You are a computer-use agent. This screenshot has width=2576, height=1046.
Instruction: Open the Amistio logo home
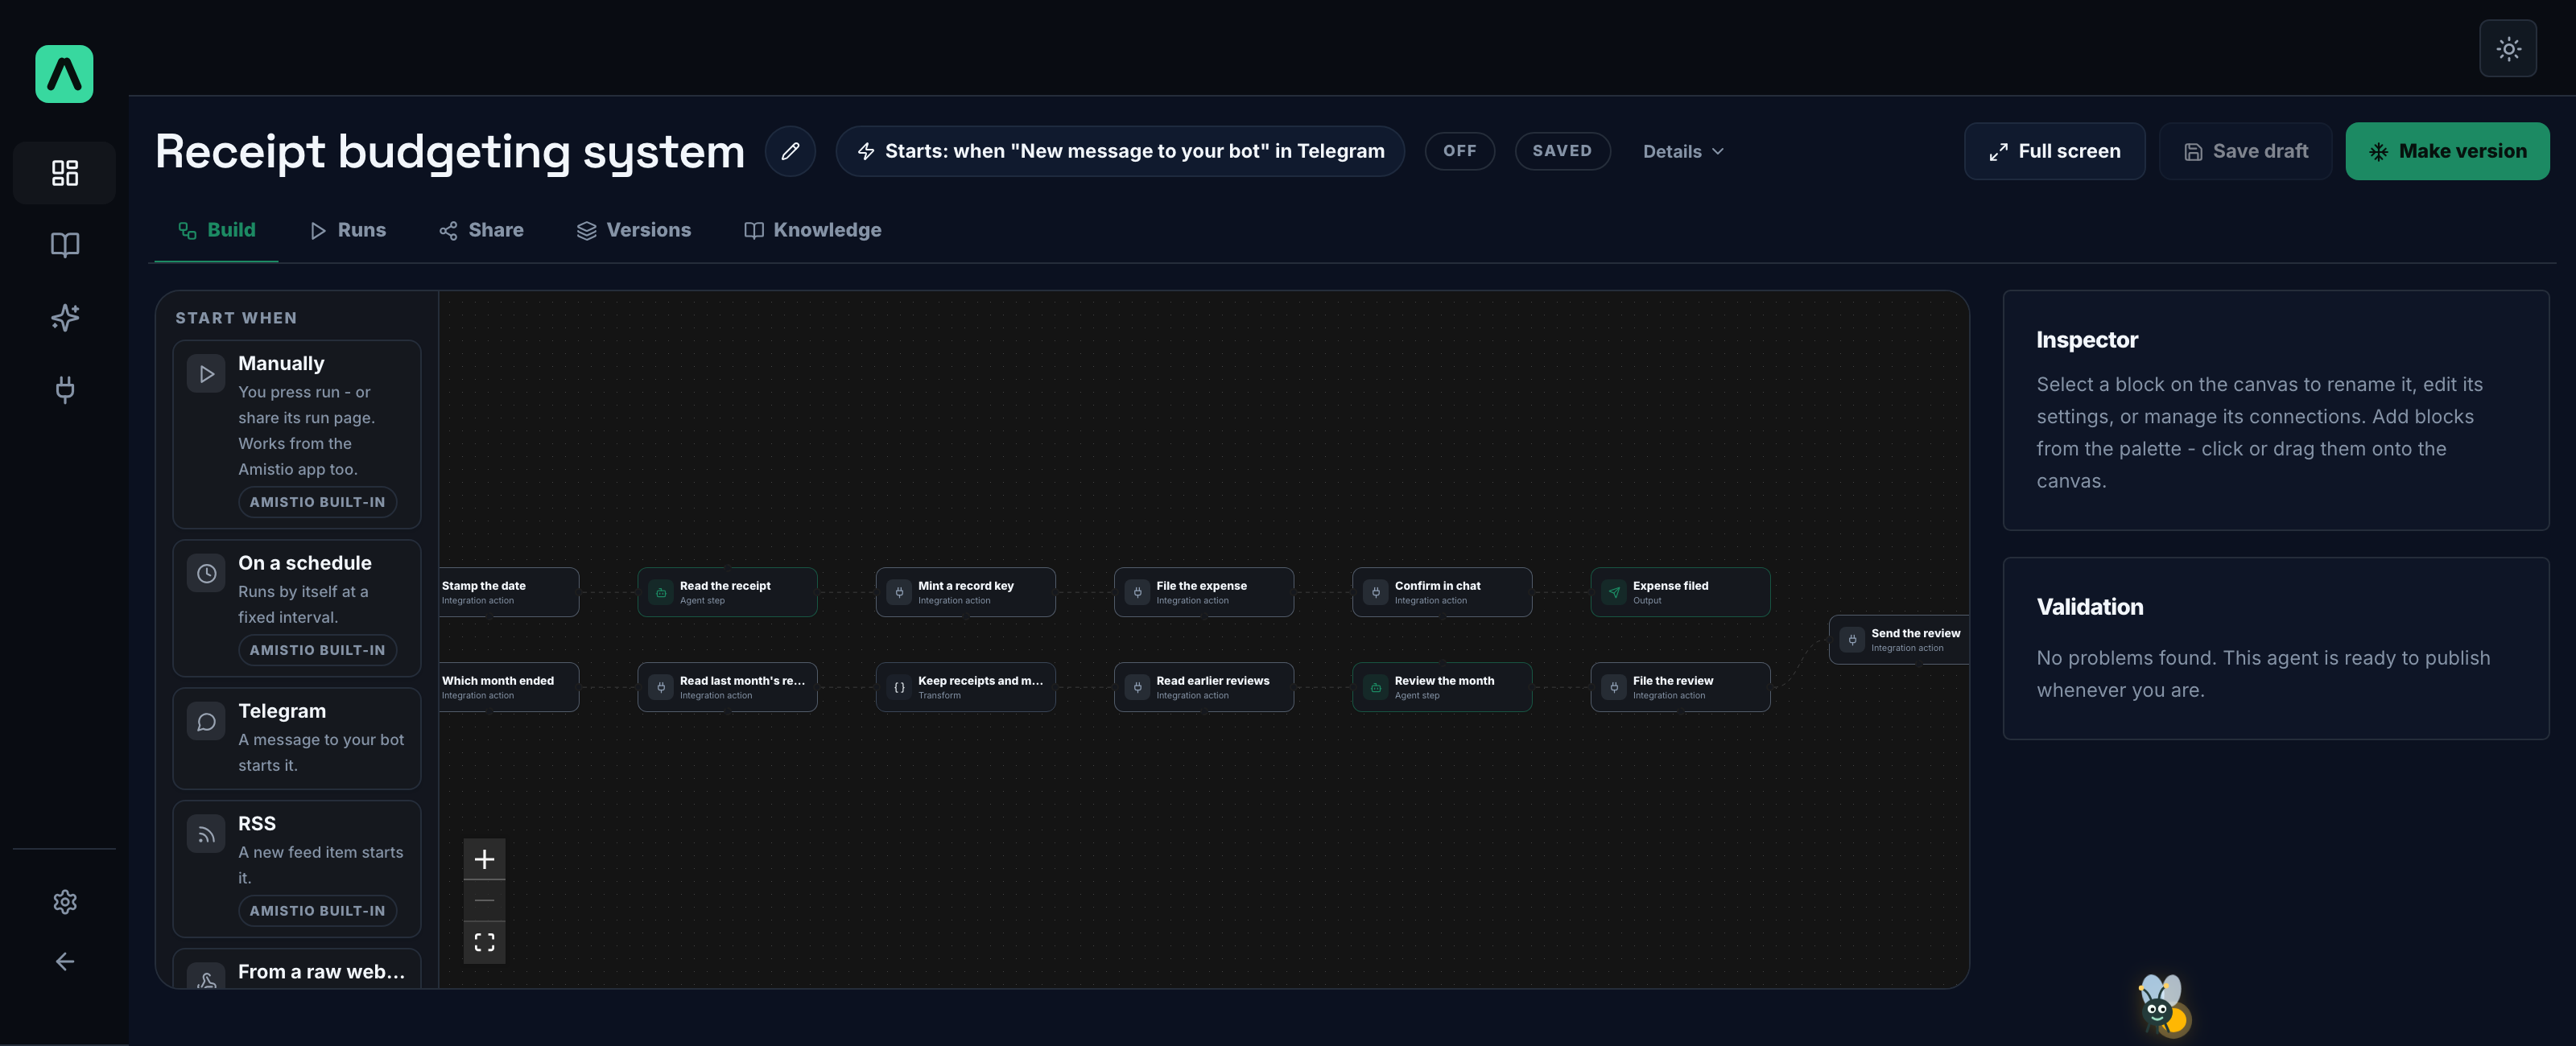[x=64, y=74]
